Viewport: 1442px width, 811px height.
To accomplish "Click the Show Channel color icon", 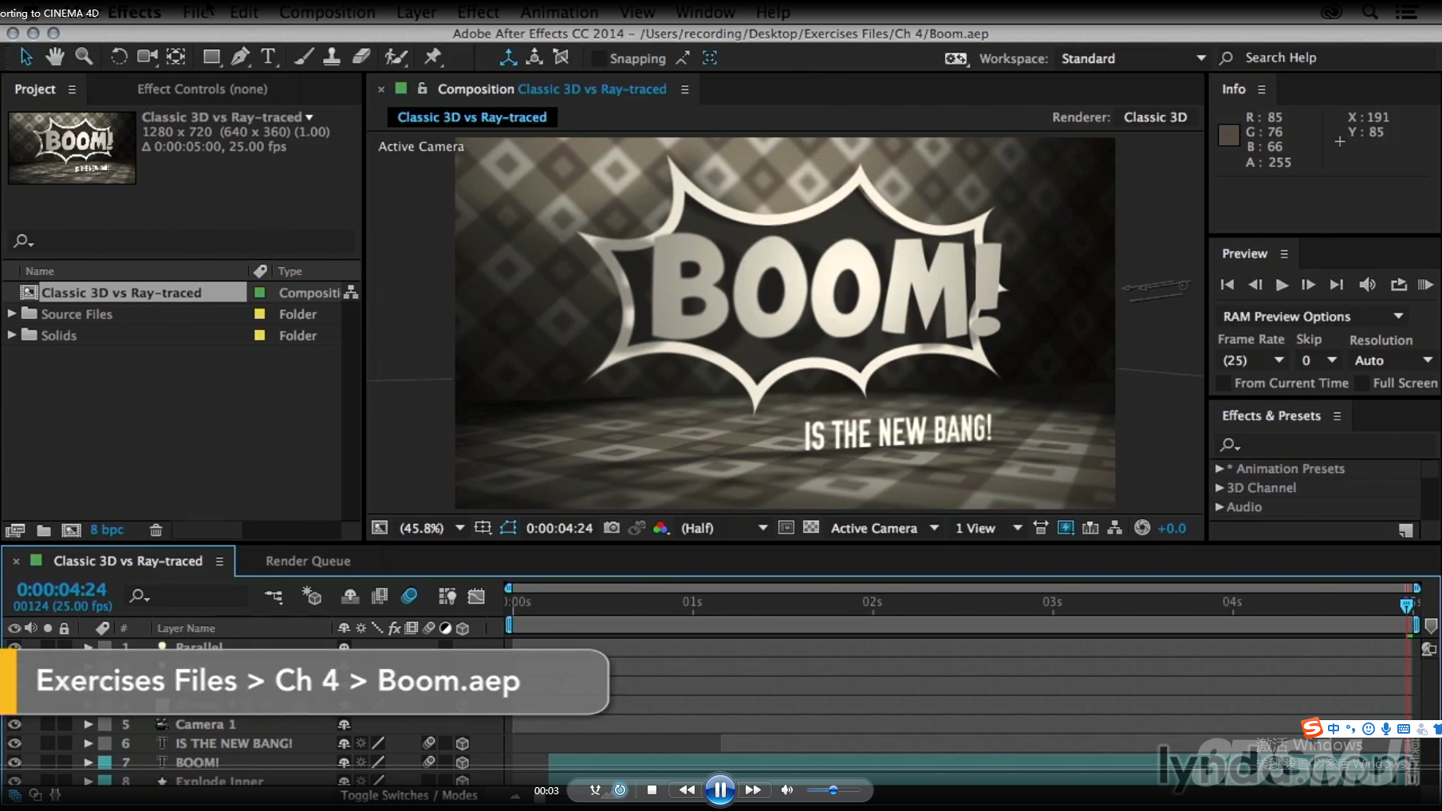I will [x=660, y=528].
